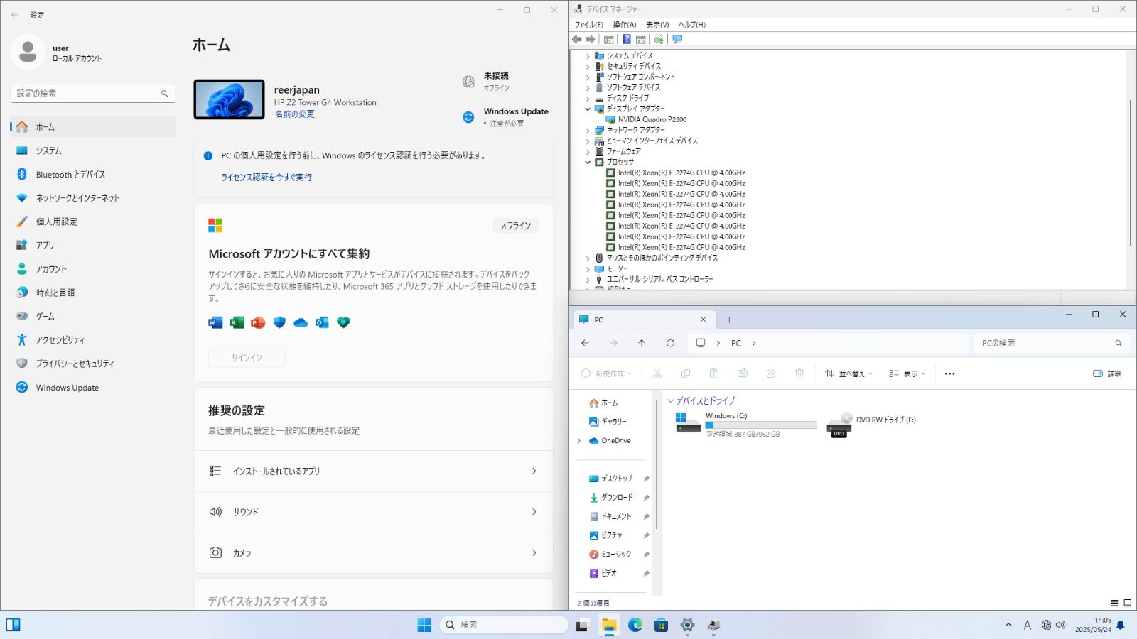
Task: Click the Forward arrow in Device Manager toolbar
Action: click(590, 39)
